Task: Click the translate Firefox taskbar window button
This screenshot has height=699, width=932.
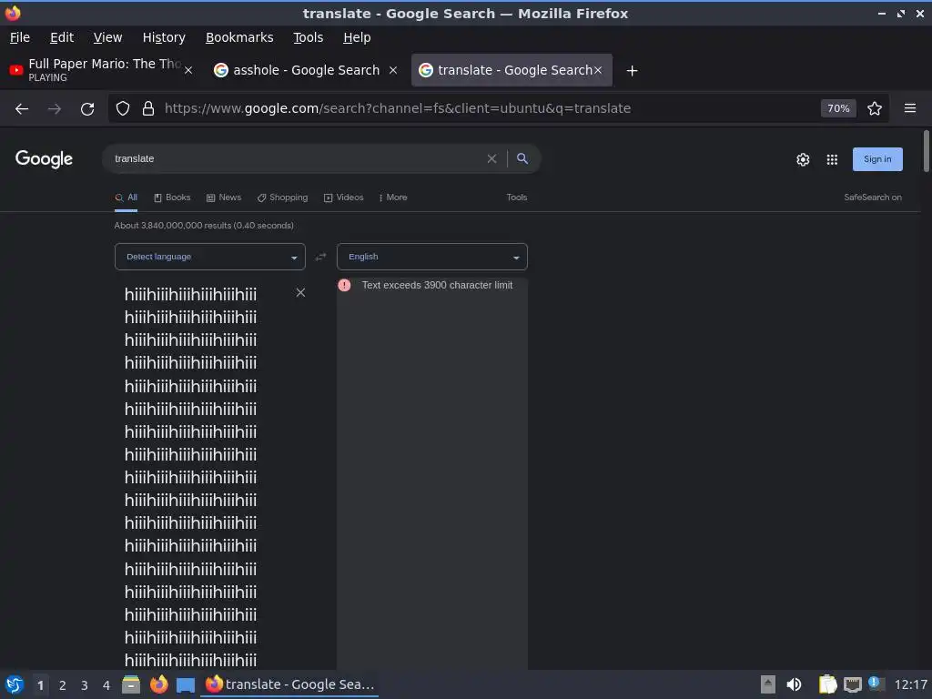Action: click(290, 684)
